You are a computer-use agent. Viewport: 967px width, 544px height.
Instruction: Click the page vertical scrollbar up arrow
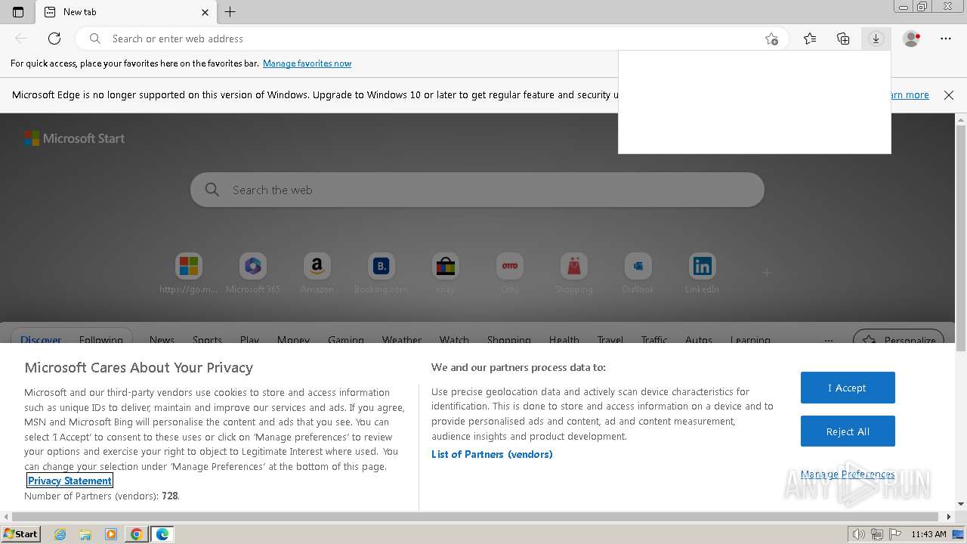click(961, 119)
